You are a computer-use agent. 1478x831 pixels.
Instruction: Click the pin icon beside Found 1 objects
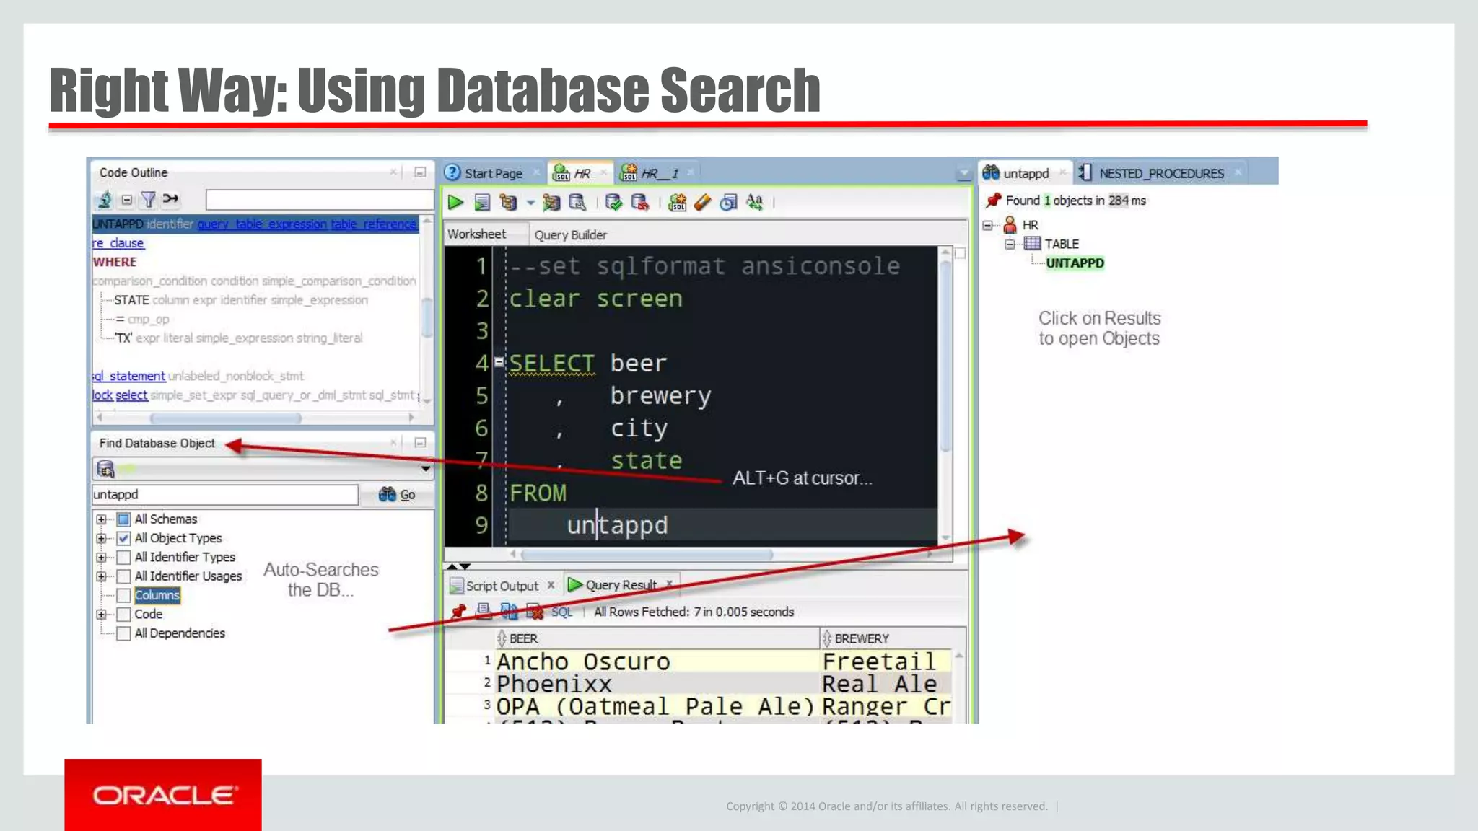click(994, 201)
